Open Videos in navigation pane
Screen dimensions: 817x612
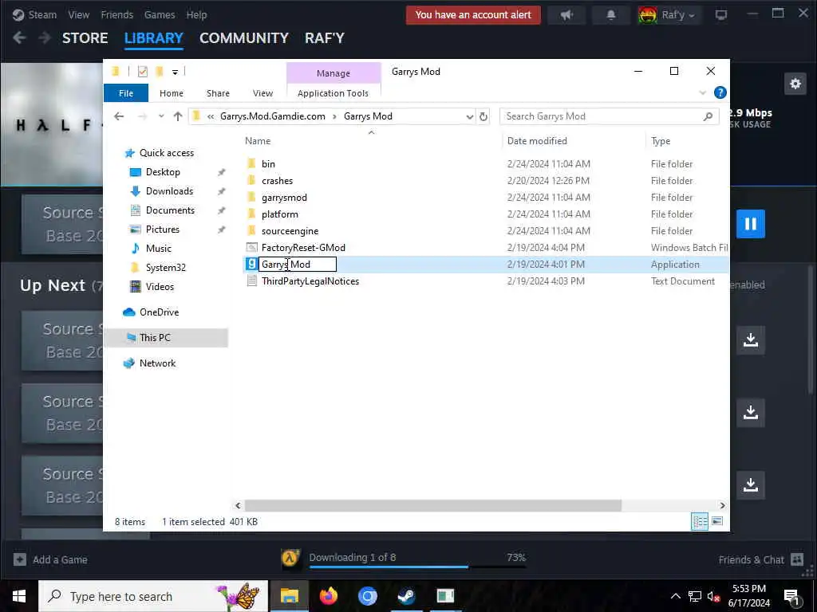click(x=160, y=287)
